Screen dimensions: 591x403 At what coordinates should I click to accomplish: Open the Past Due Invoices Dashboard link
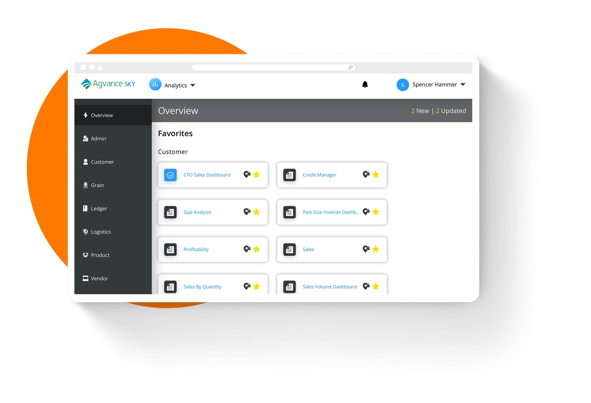pyautogui.click(x=331, y=212)
